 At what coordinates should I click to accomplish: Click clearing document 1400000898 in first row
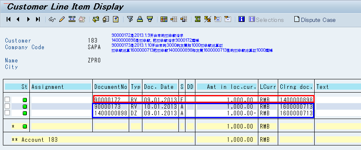point(296,100)
